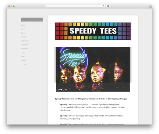Visit the Our Store page
159x134 pixels.
(x=23, y=54)
